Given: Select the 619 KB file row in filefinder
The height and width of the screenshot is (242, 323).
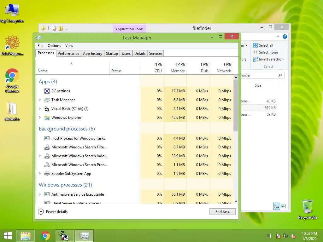Looking at the screenshot, I should [x=259, y=108].
